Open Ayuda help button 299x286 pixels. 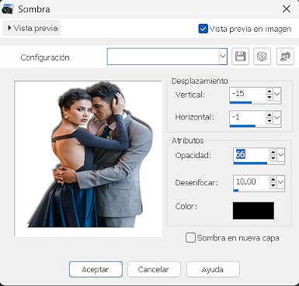pyautogui.click(x=213, y=269)
